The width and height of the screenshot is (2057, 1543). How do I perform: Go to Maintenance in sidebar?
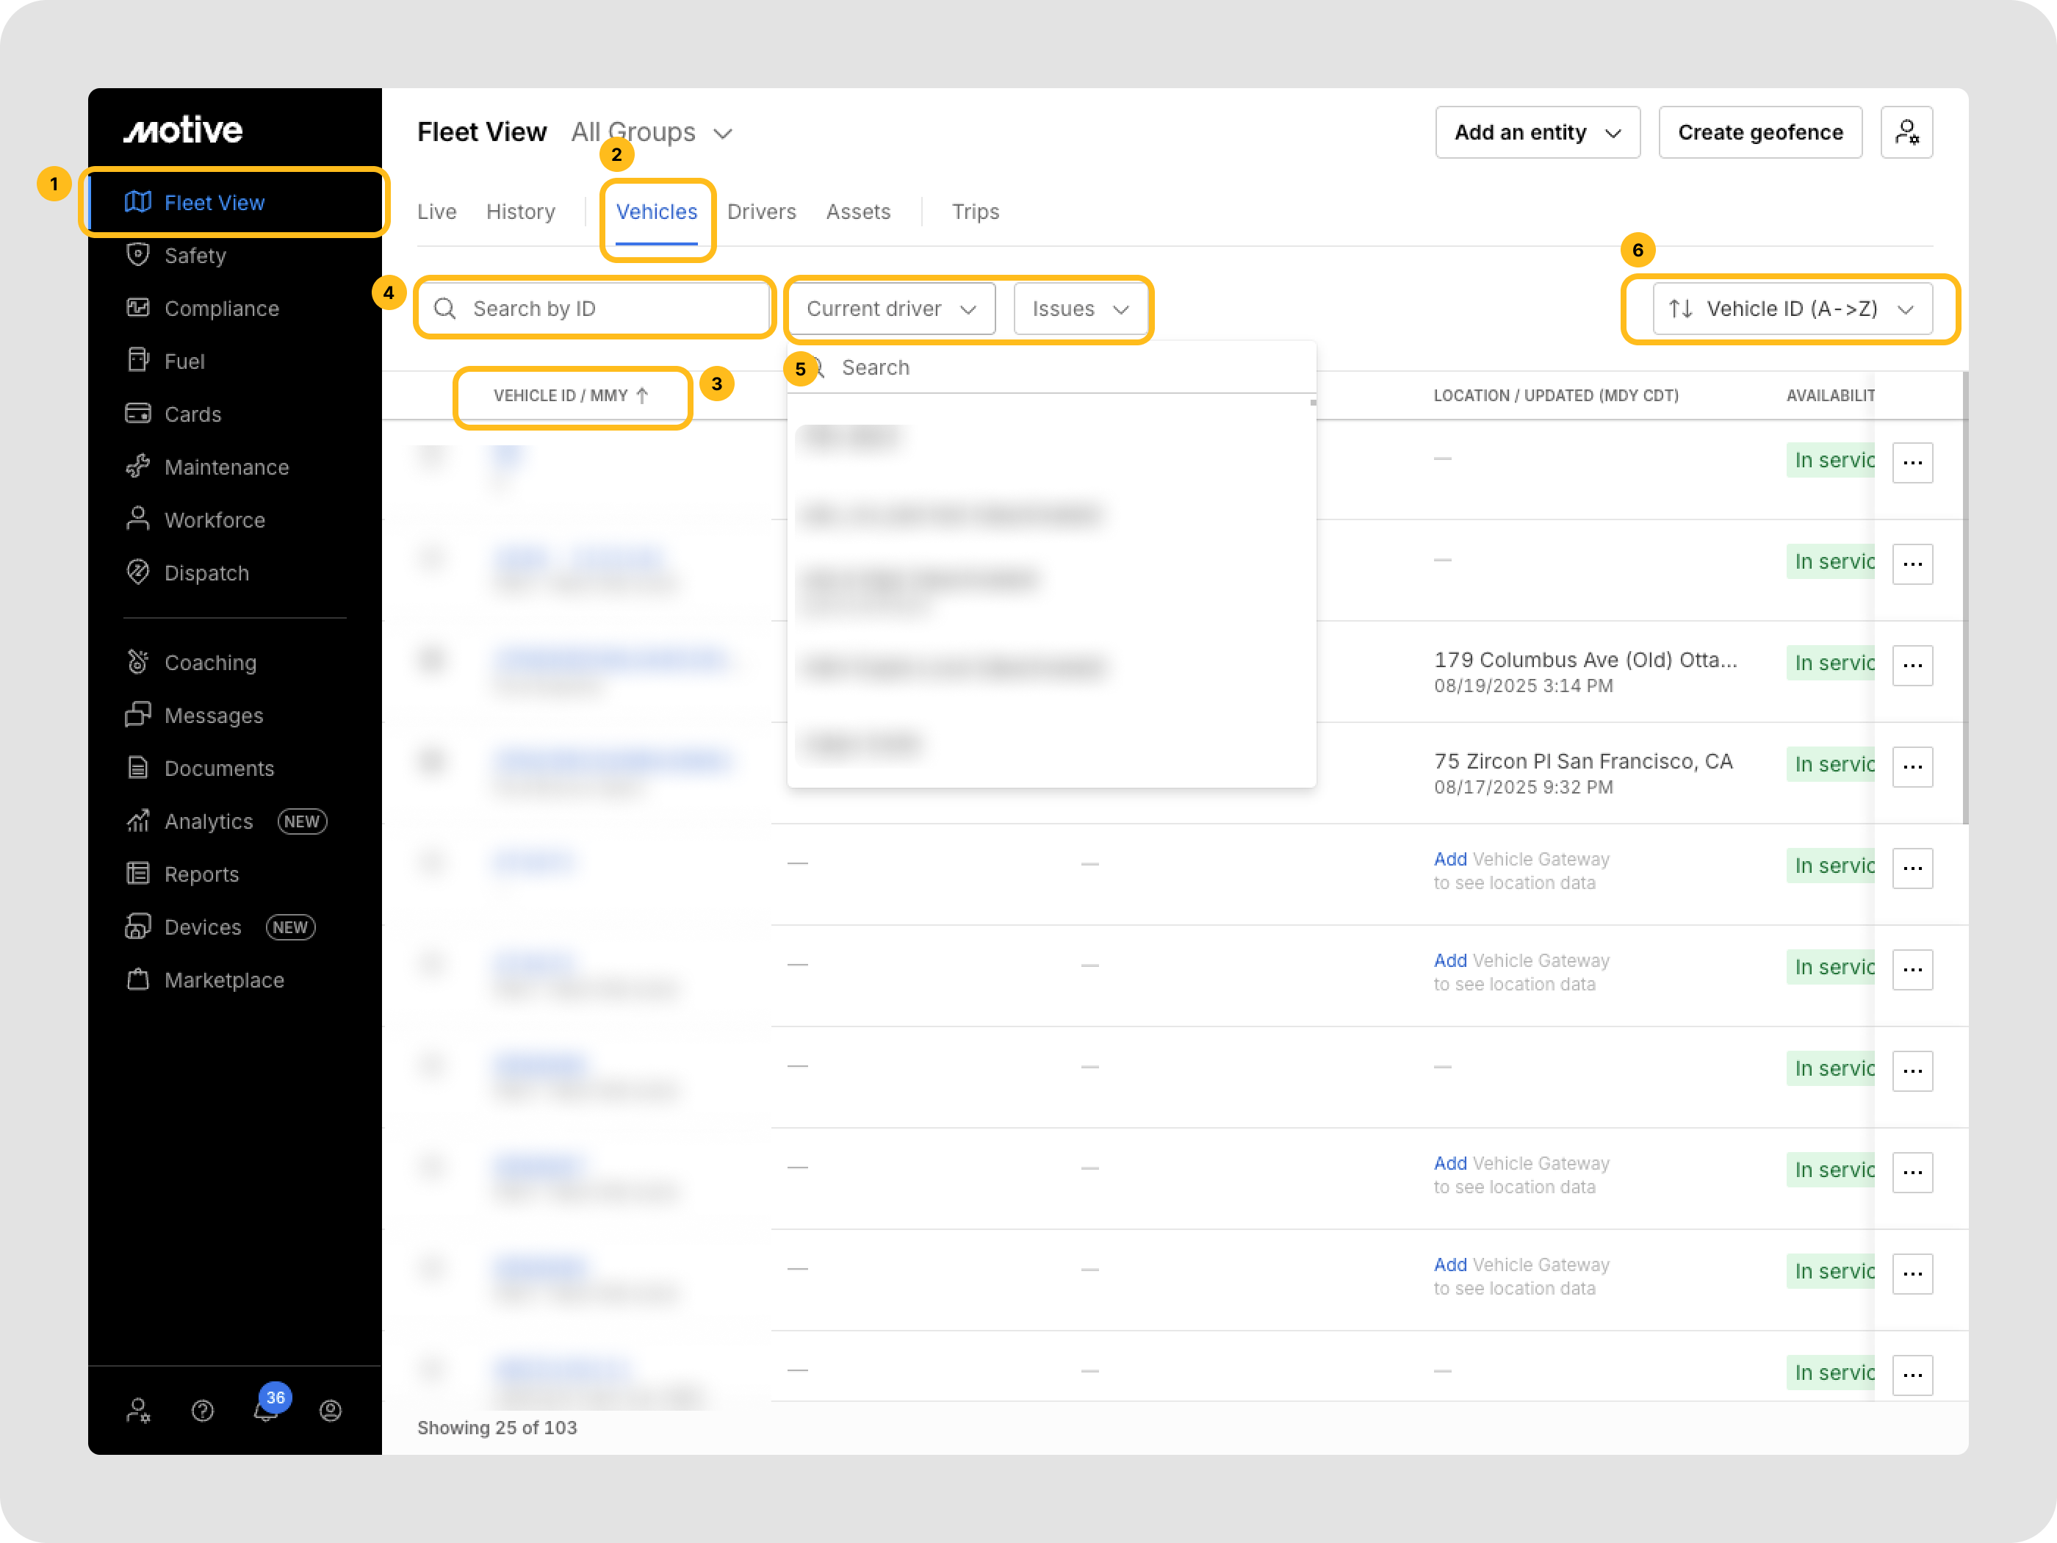(x=226, y=467)
